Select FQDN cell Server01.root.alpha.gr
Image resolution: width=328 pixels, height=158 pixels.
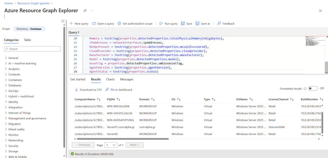tap(120, 127)
